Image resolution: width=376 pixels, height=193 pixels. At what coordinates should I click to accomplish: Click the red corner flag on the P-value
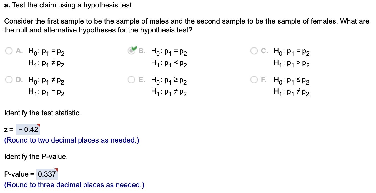click(56, 169)
